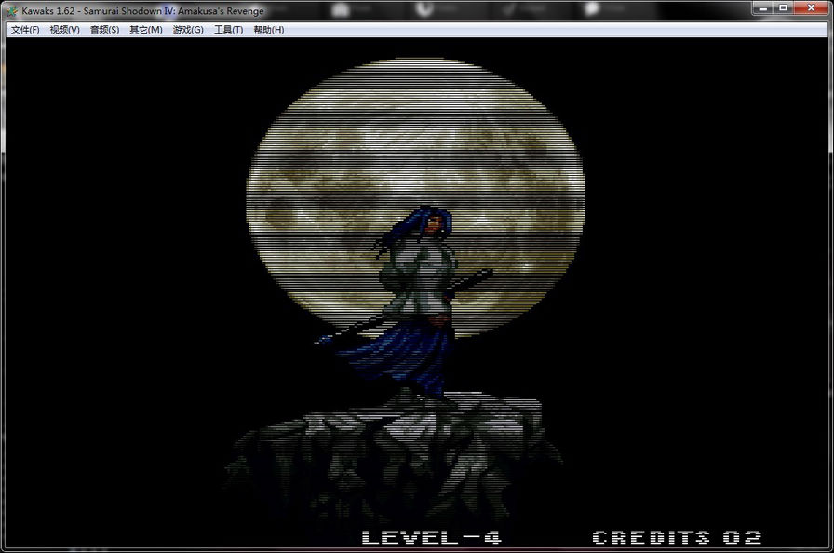Open the 文件(F) menu
The width and height of the screenshot is (834, 553).
click(25, 30)
